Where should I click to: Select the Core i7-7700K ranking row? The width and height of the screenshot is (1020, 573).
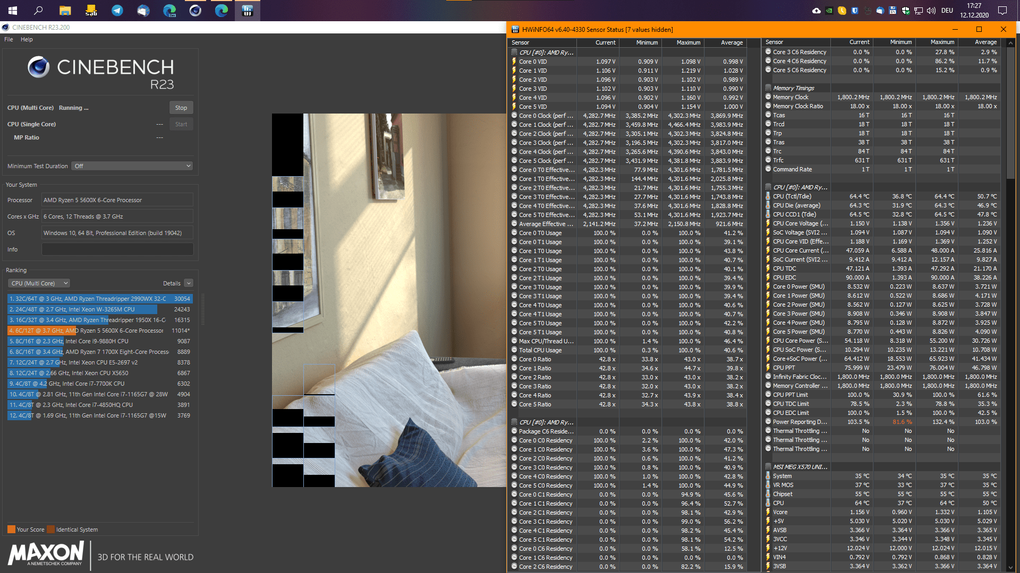tap(99, 384)
